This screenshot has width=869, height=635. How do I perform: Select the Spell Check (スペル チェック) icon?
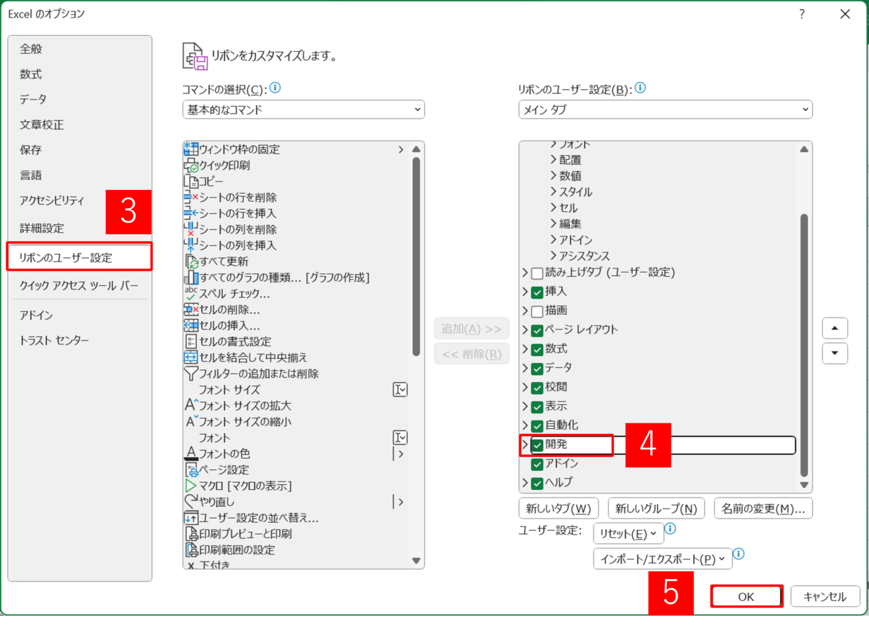point(191,294)
